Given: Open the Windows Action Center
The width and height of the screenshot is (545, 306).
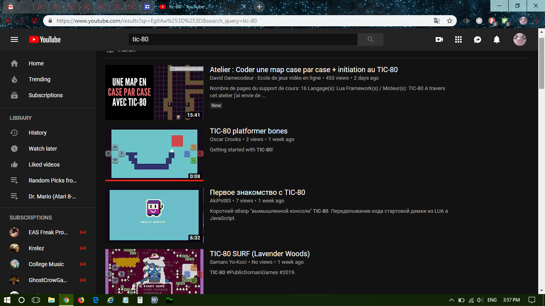Looking at the screenshot, I should (531, 300).
